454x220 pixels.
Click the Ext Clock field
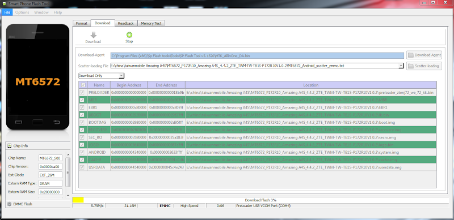point(51,175)
